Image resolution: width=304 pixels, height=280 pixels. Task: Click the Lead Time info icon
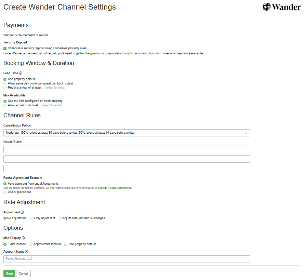coord(20,73)
